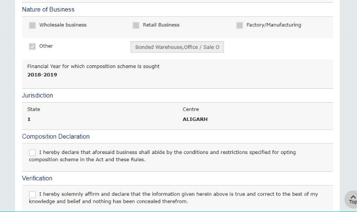
Task: Click the 'Other' option label text
Action: [46, 46]
